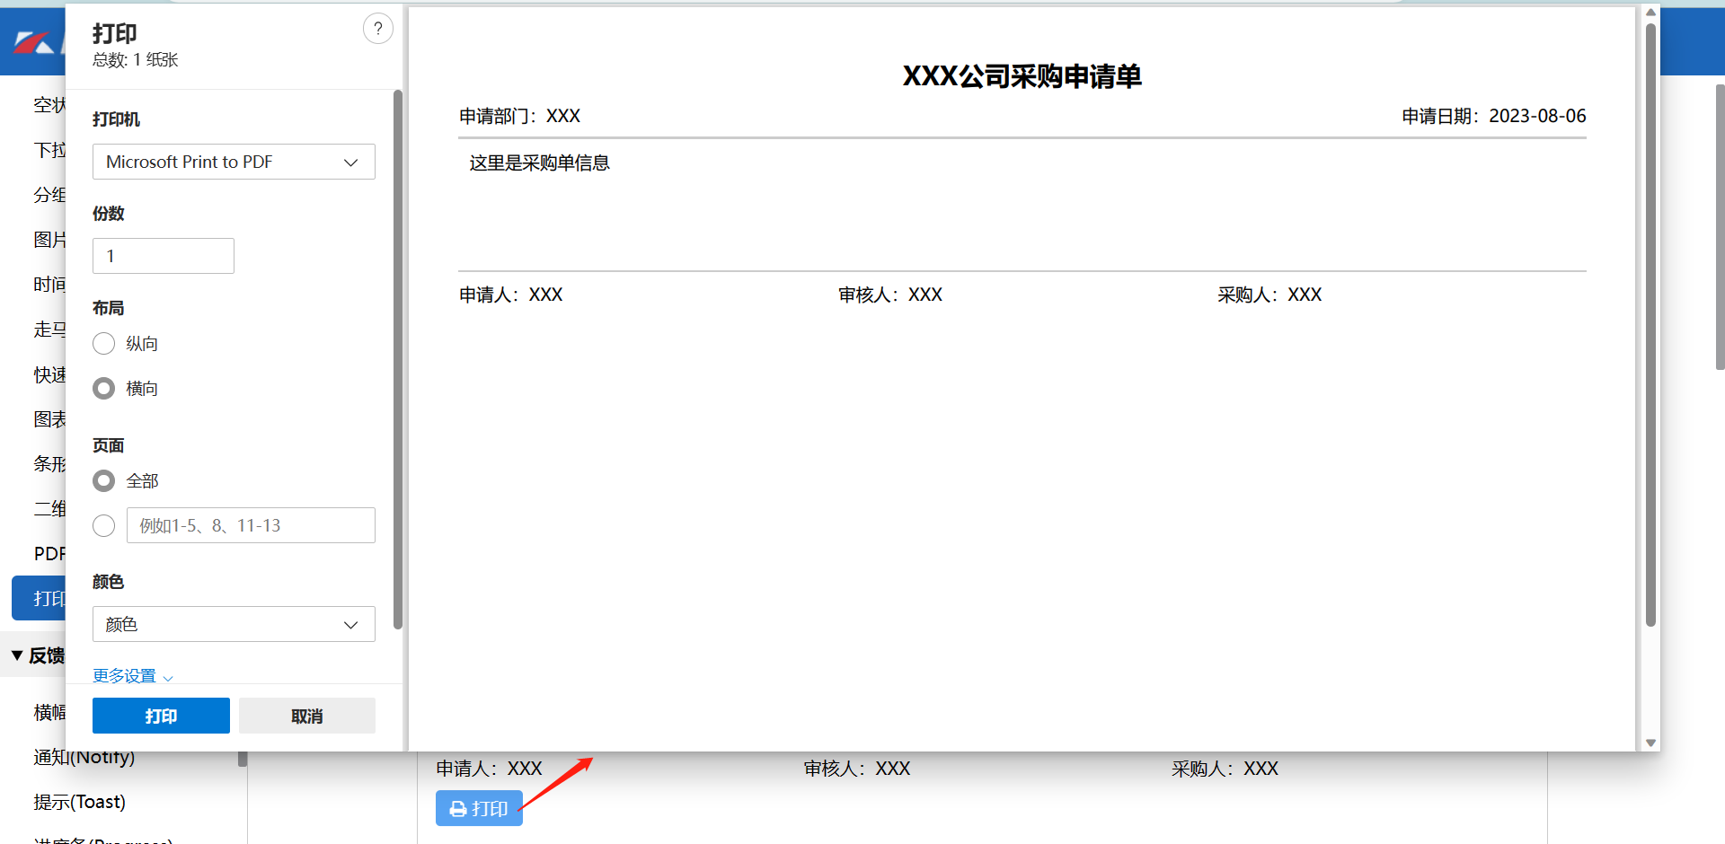Click 总数: 1 纸张 summary text
The image size is (1725, 844).
[136, 60]
